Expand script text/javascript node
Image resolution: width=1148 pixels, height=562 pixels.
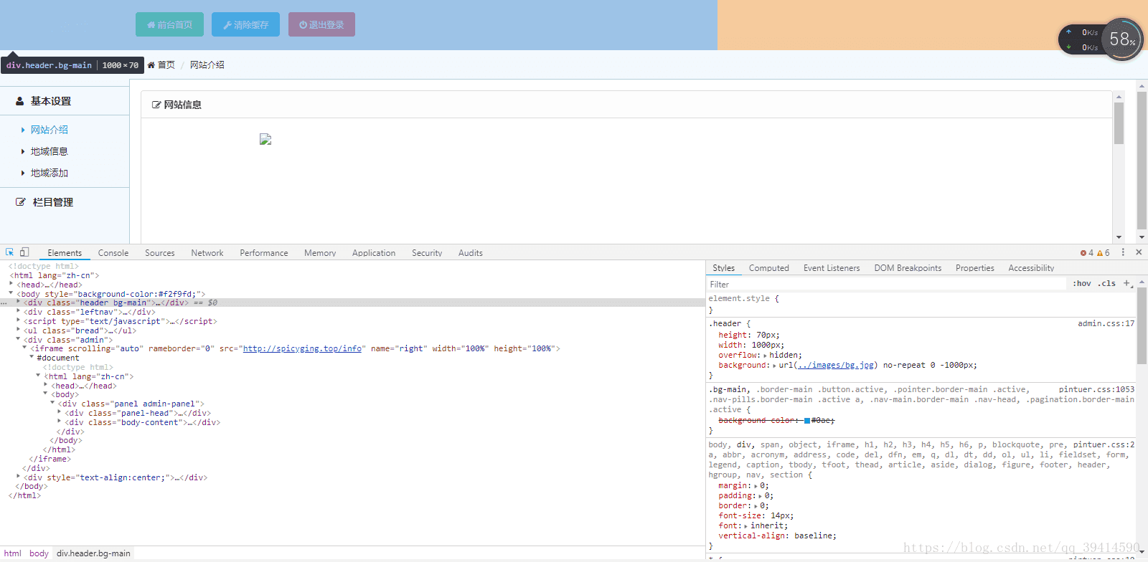pos(18,320)
